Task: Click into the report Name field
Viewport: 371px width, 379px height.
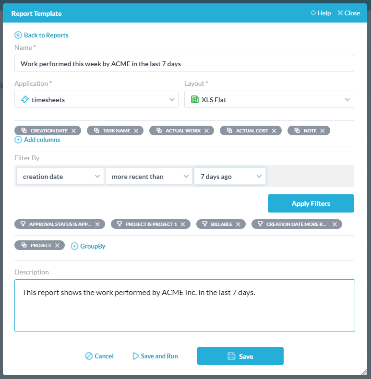Action: tap(184, 64)
